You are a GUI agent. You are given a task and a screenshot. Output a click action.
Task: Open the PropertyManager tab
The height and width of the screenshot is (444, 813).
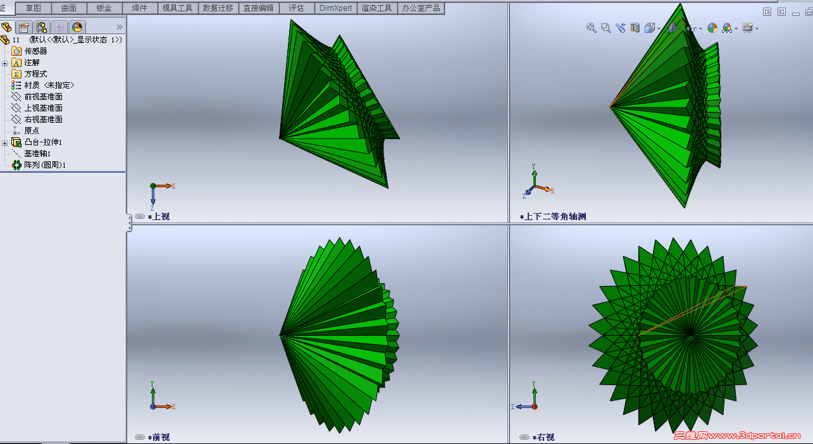coord(24,27)
